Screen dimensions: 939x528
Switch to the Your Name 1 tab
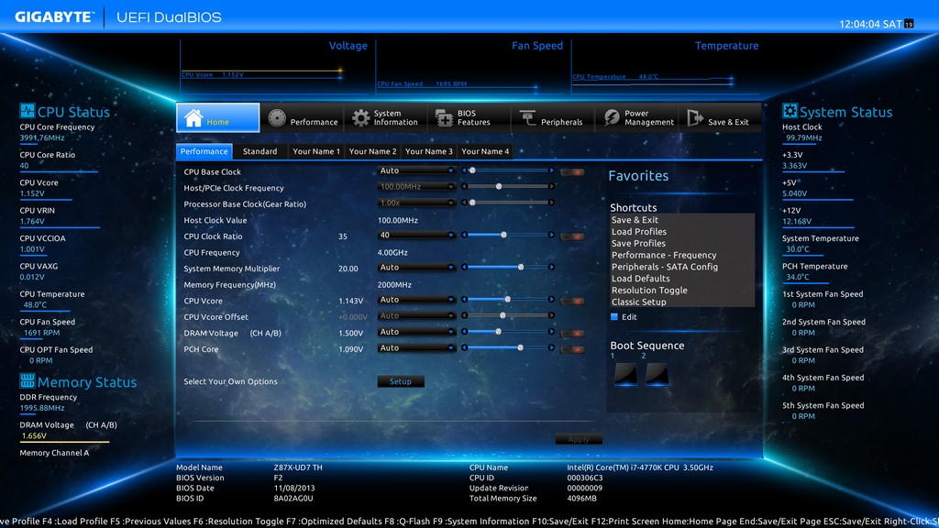coord(316,151)
